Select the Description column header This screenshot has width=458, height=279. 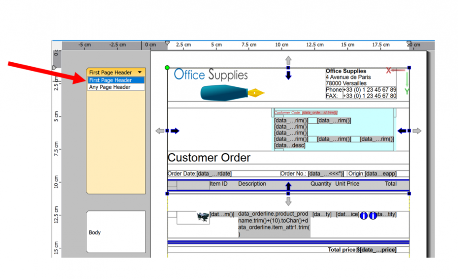pyautogui.click(x=252, y=184)
